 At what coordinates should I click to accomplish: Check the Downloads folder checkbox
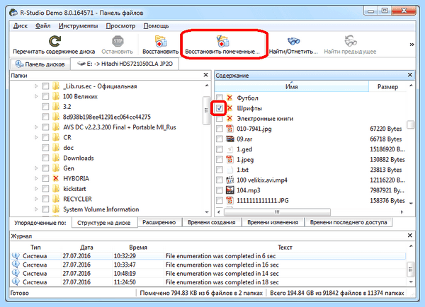tap(45, 158)
